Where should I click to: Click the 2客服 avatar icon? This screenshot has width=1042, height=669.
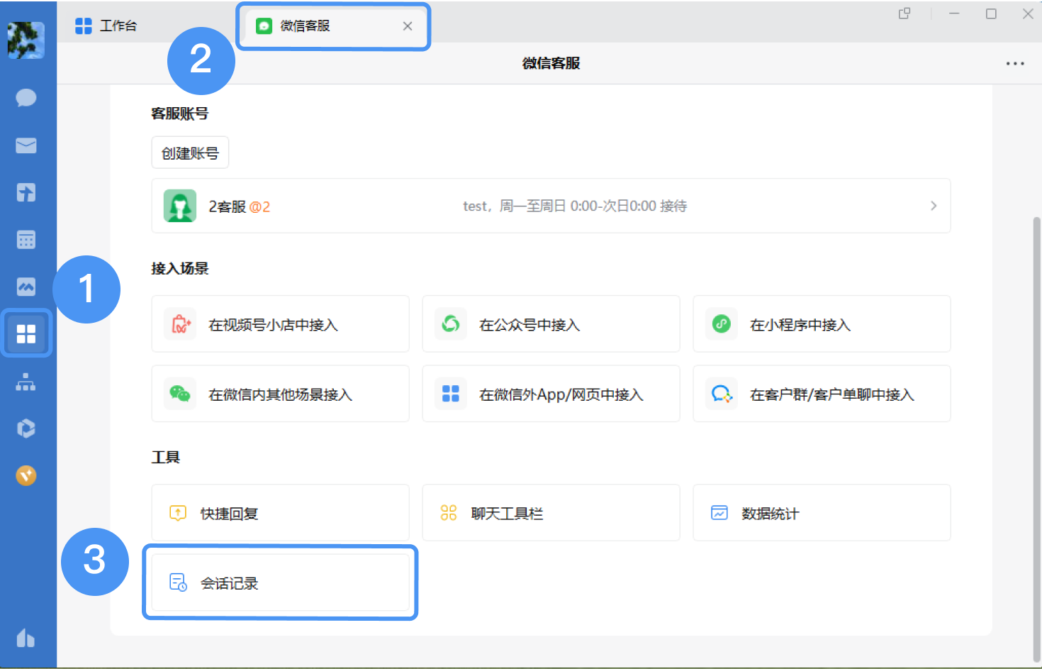(x=180, y=206)
